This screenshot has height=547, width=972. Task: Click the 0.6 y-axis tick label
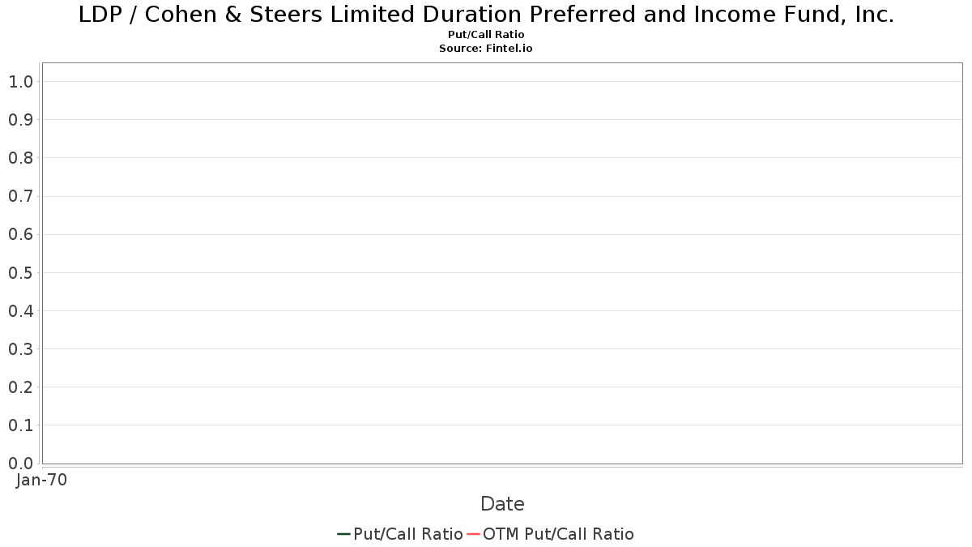pos(20,234)
